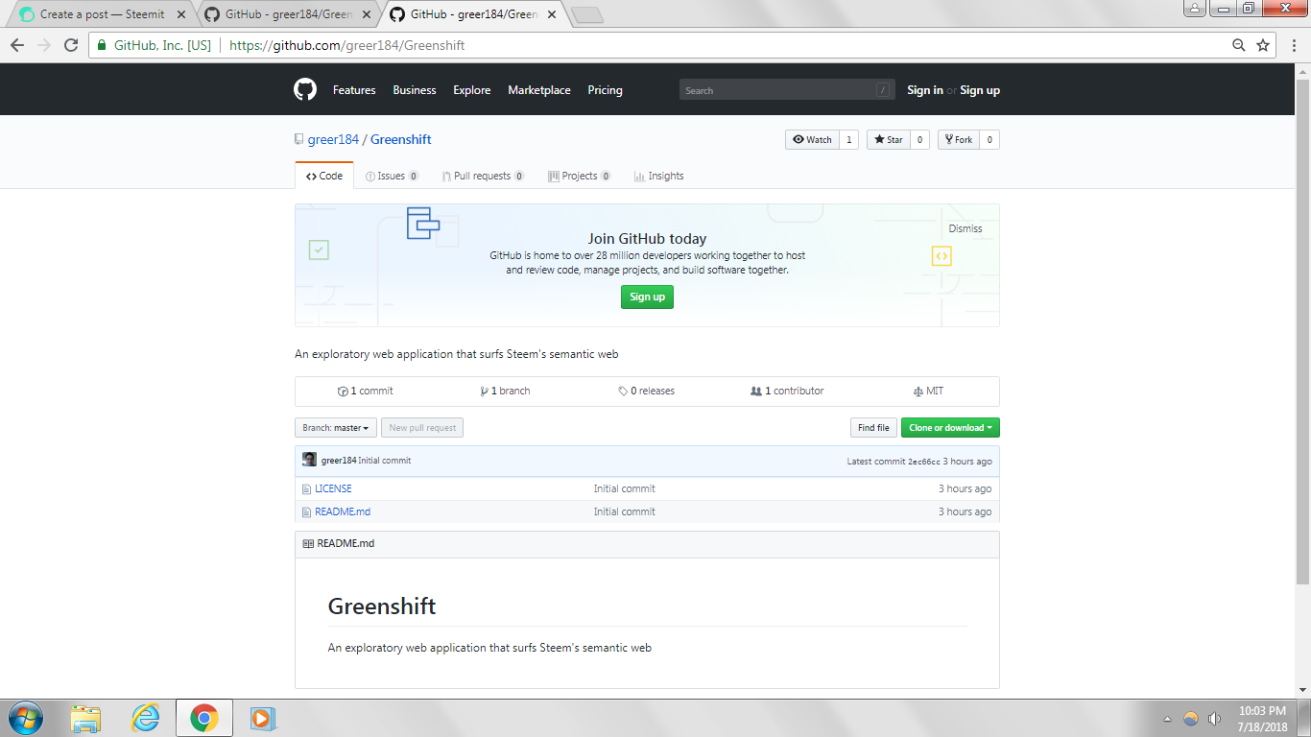View 1 branch list
This screenshot has height=737, width=1311.
506,392
